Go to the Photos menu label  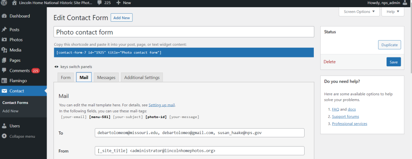pos(16,40)
